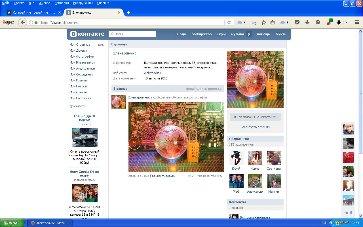Open the community avatar photo
Screen dimensions: 363x227
click(x=255, y=79)
